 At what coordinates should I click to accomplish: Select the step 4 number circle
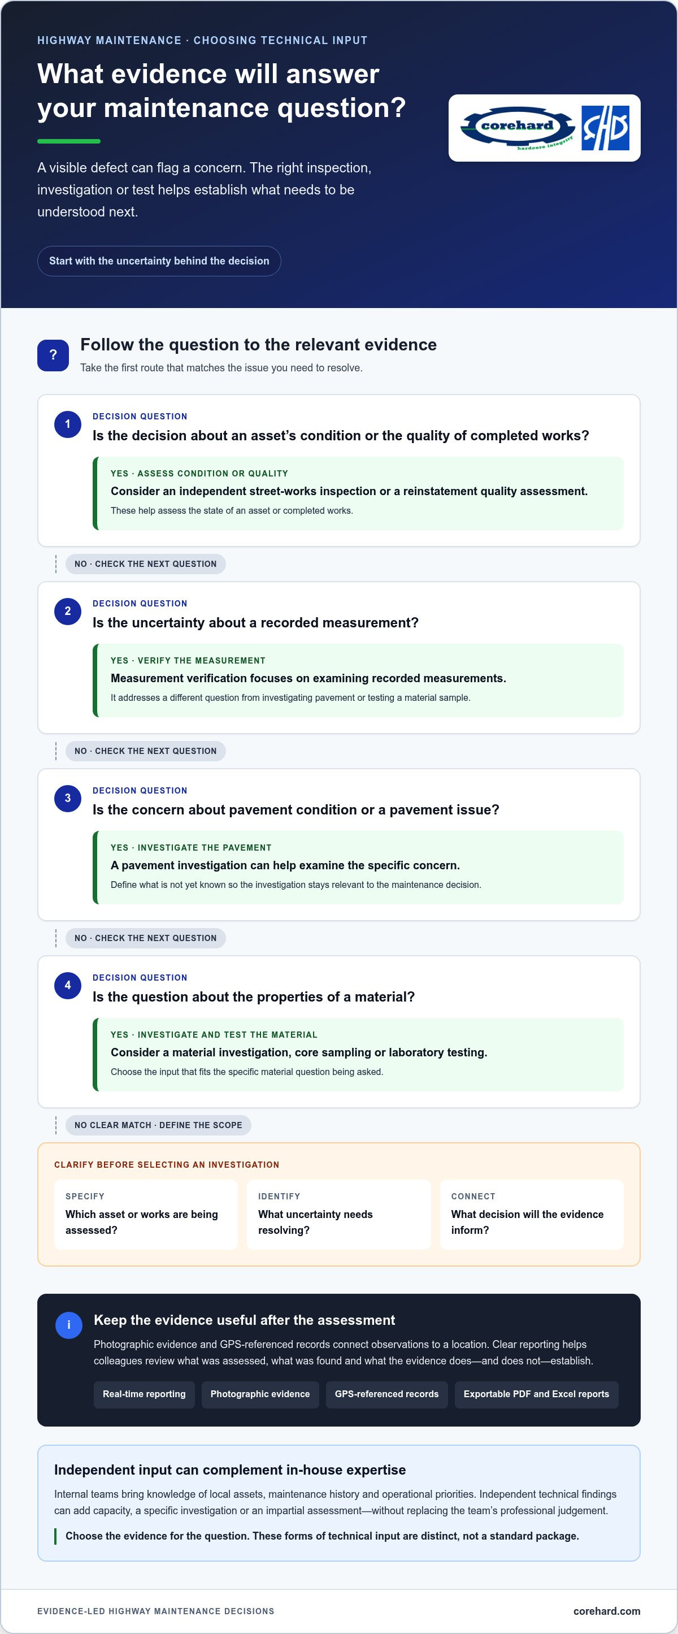click(68, 986)
